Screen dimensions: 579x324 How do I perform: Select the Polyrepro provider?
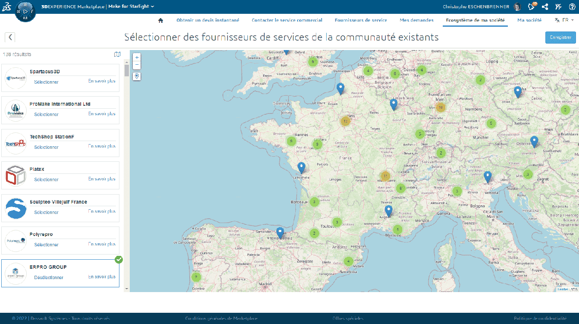[46, 245]
